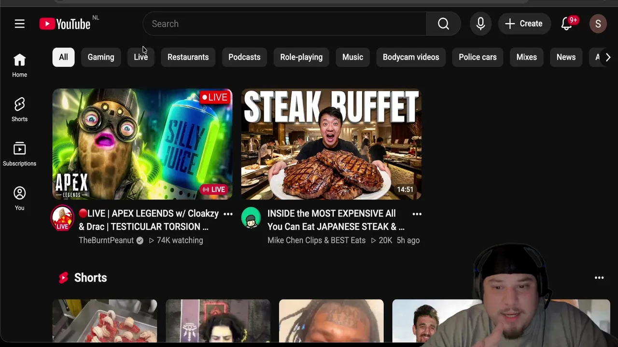The height and width of the screenshot is (347, 618).
Task: Start voice search with microphone icon
Action: (x=480, y=24)
